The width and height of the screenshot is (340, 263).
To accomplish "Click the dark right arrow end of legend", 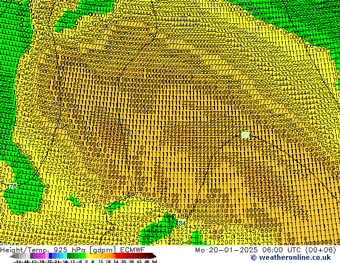I will [x=154, y=256].
